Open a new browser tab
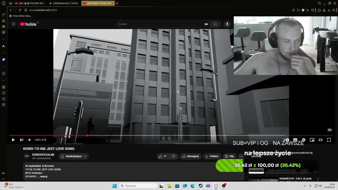Viewport: 338px width, 190px height. (x=117, y=3)
